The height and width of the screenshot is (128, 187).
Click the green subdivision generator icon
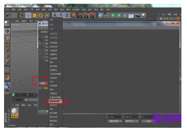(113, 15)
